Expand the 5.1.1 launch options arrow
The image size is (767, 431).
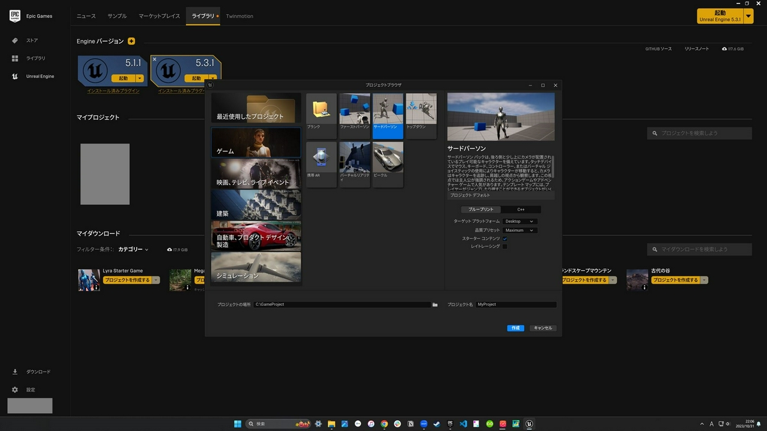[140, 79]
